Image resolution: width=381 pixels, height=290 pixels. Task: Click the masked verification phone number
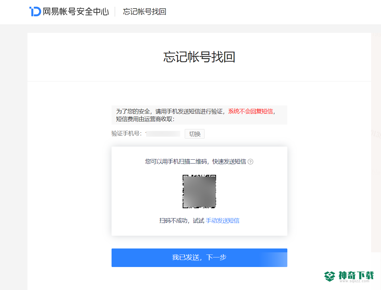163,134
